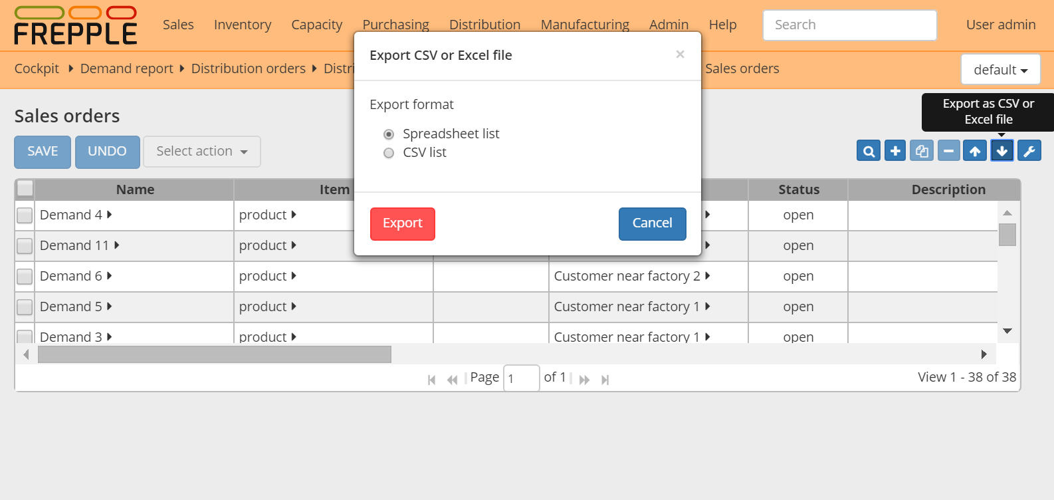Click the Cancel button in dialog

(x=652, y=223)
